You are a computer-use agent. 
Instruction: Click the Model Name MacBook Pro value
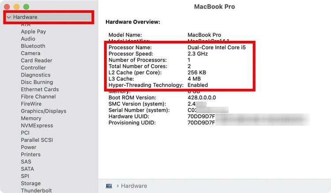tap(204, 35)
